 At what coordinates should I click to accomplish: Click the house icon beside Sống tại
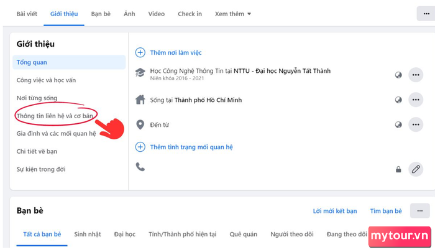140,100
